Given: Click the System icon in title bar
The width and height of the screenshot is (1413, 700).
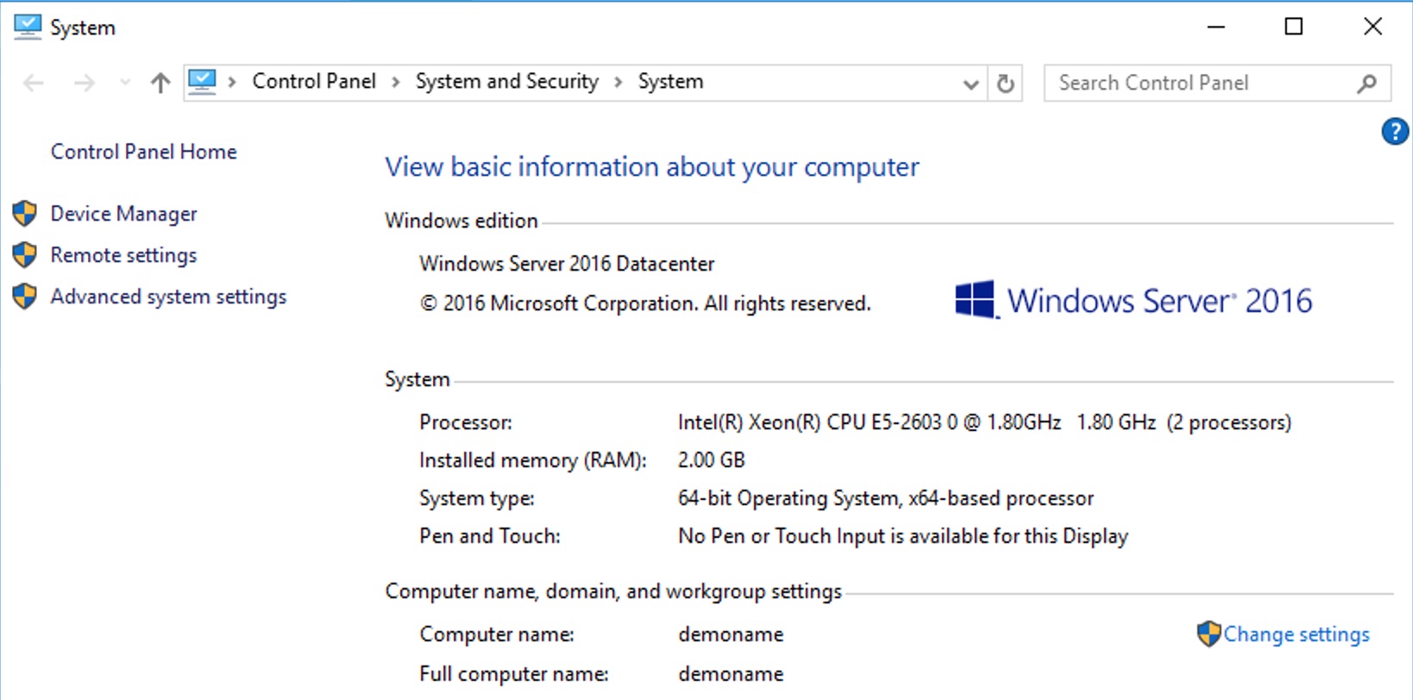Looking at the screenshot, I should tap(27, 27).
